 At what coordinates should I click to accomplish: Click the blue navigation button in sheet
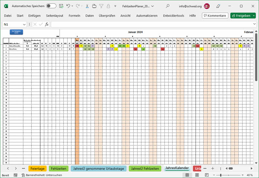[x=14, y=31]
